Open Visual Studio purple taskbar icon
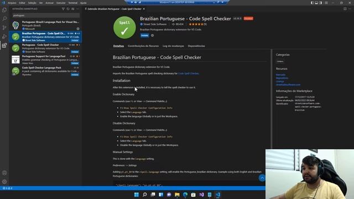Viewport: 354px width, 199px height. point(201,195)
